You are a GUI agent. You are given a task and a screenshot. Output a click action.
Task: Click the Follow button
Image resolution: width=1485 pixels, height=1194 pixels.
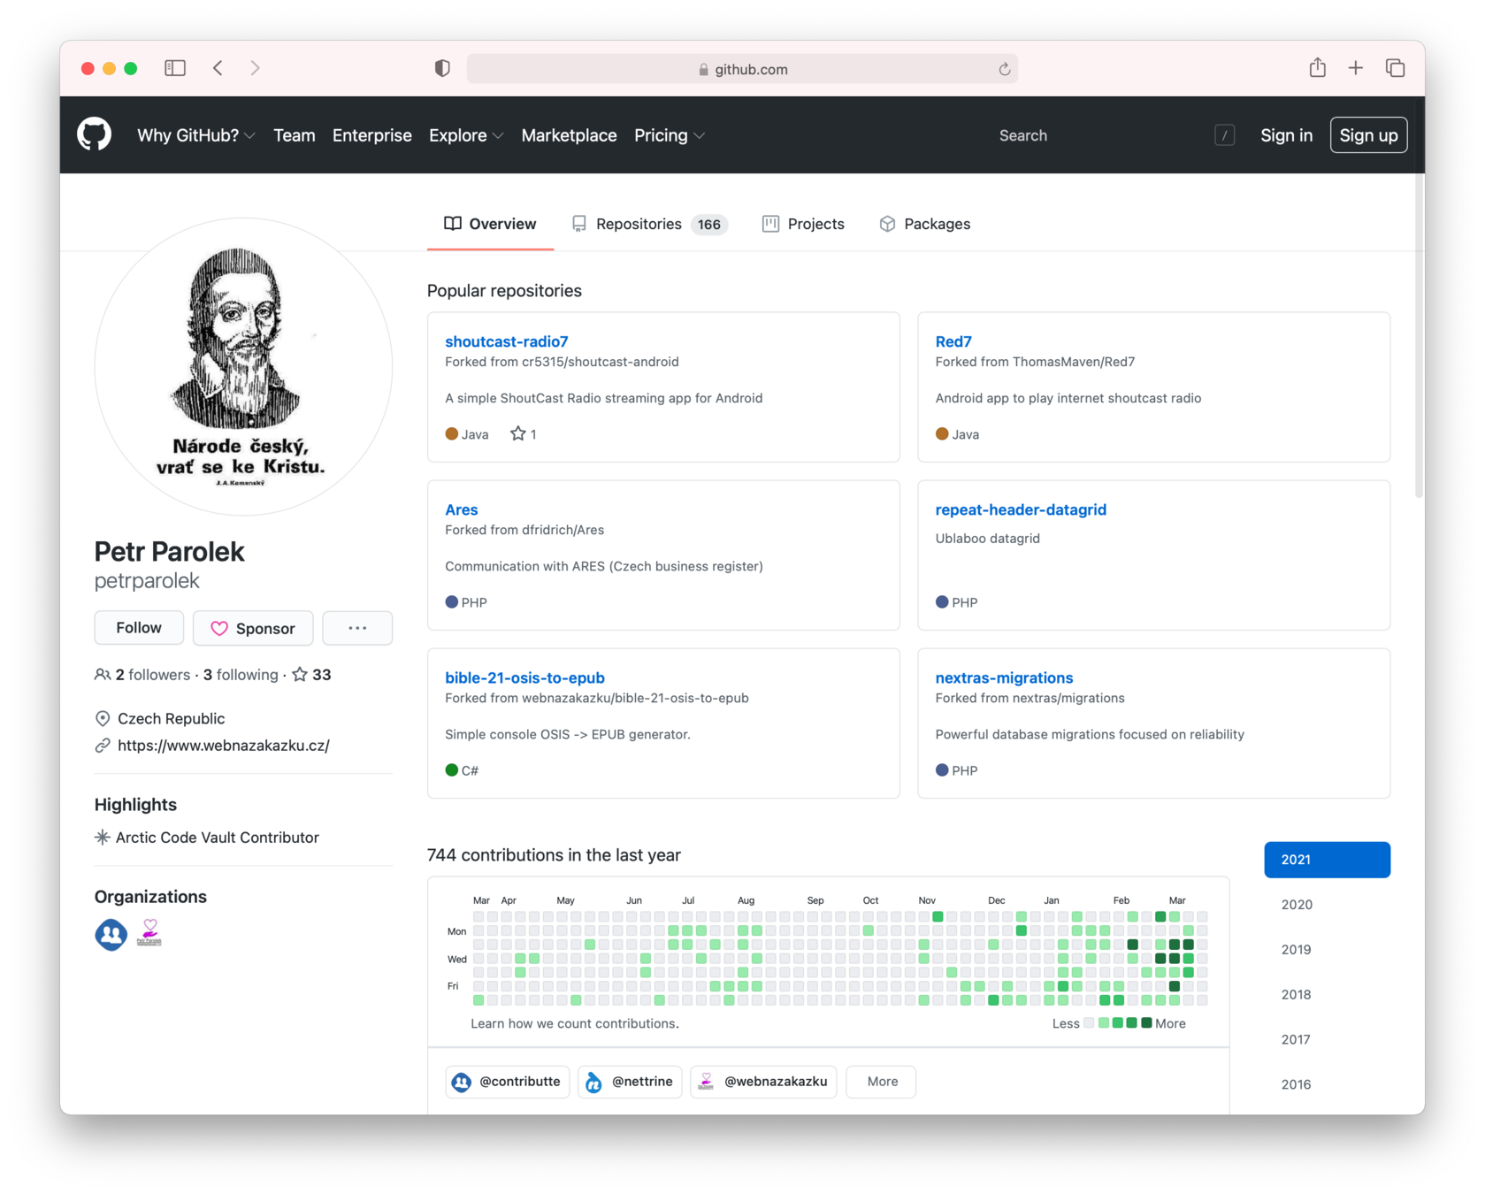[x=139, y=628]
